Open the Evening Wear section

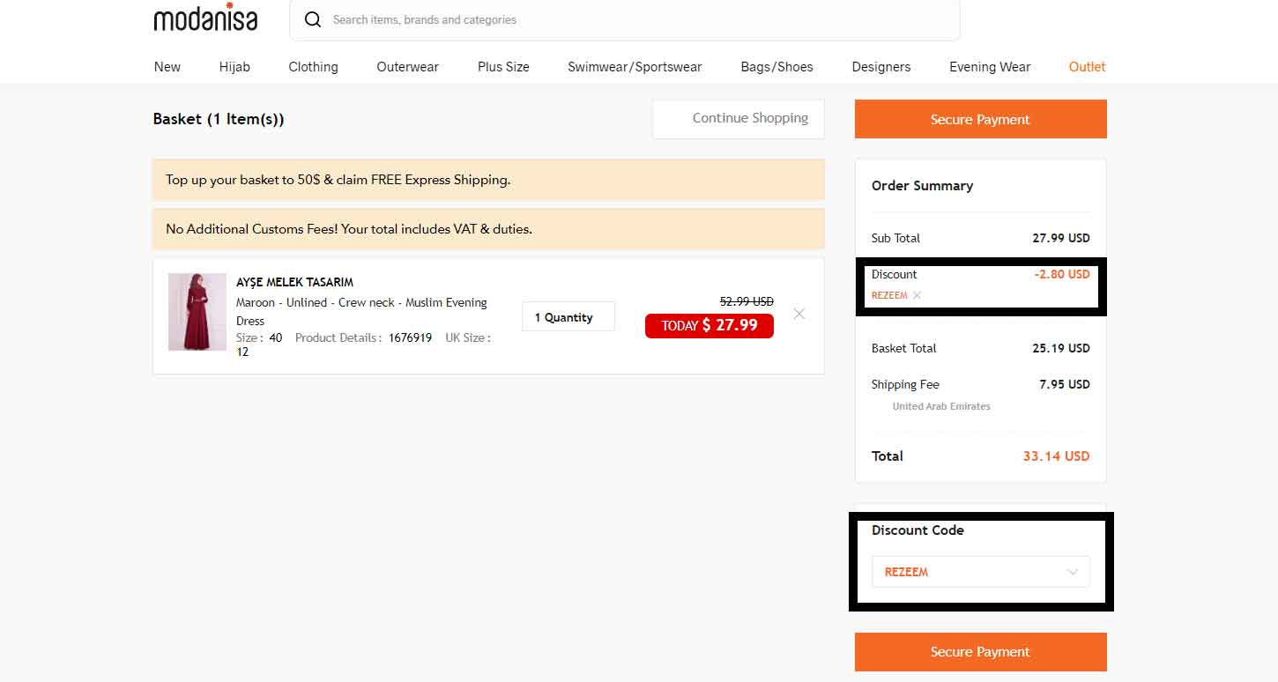coord(989,66)
